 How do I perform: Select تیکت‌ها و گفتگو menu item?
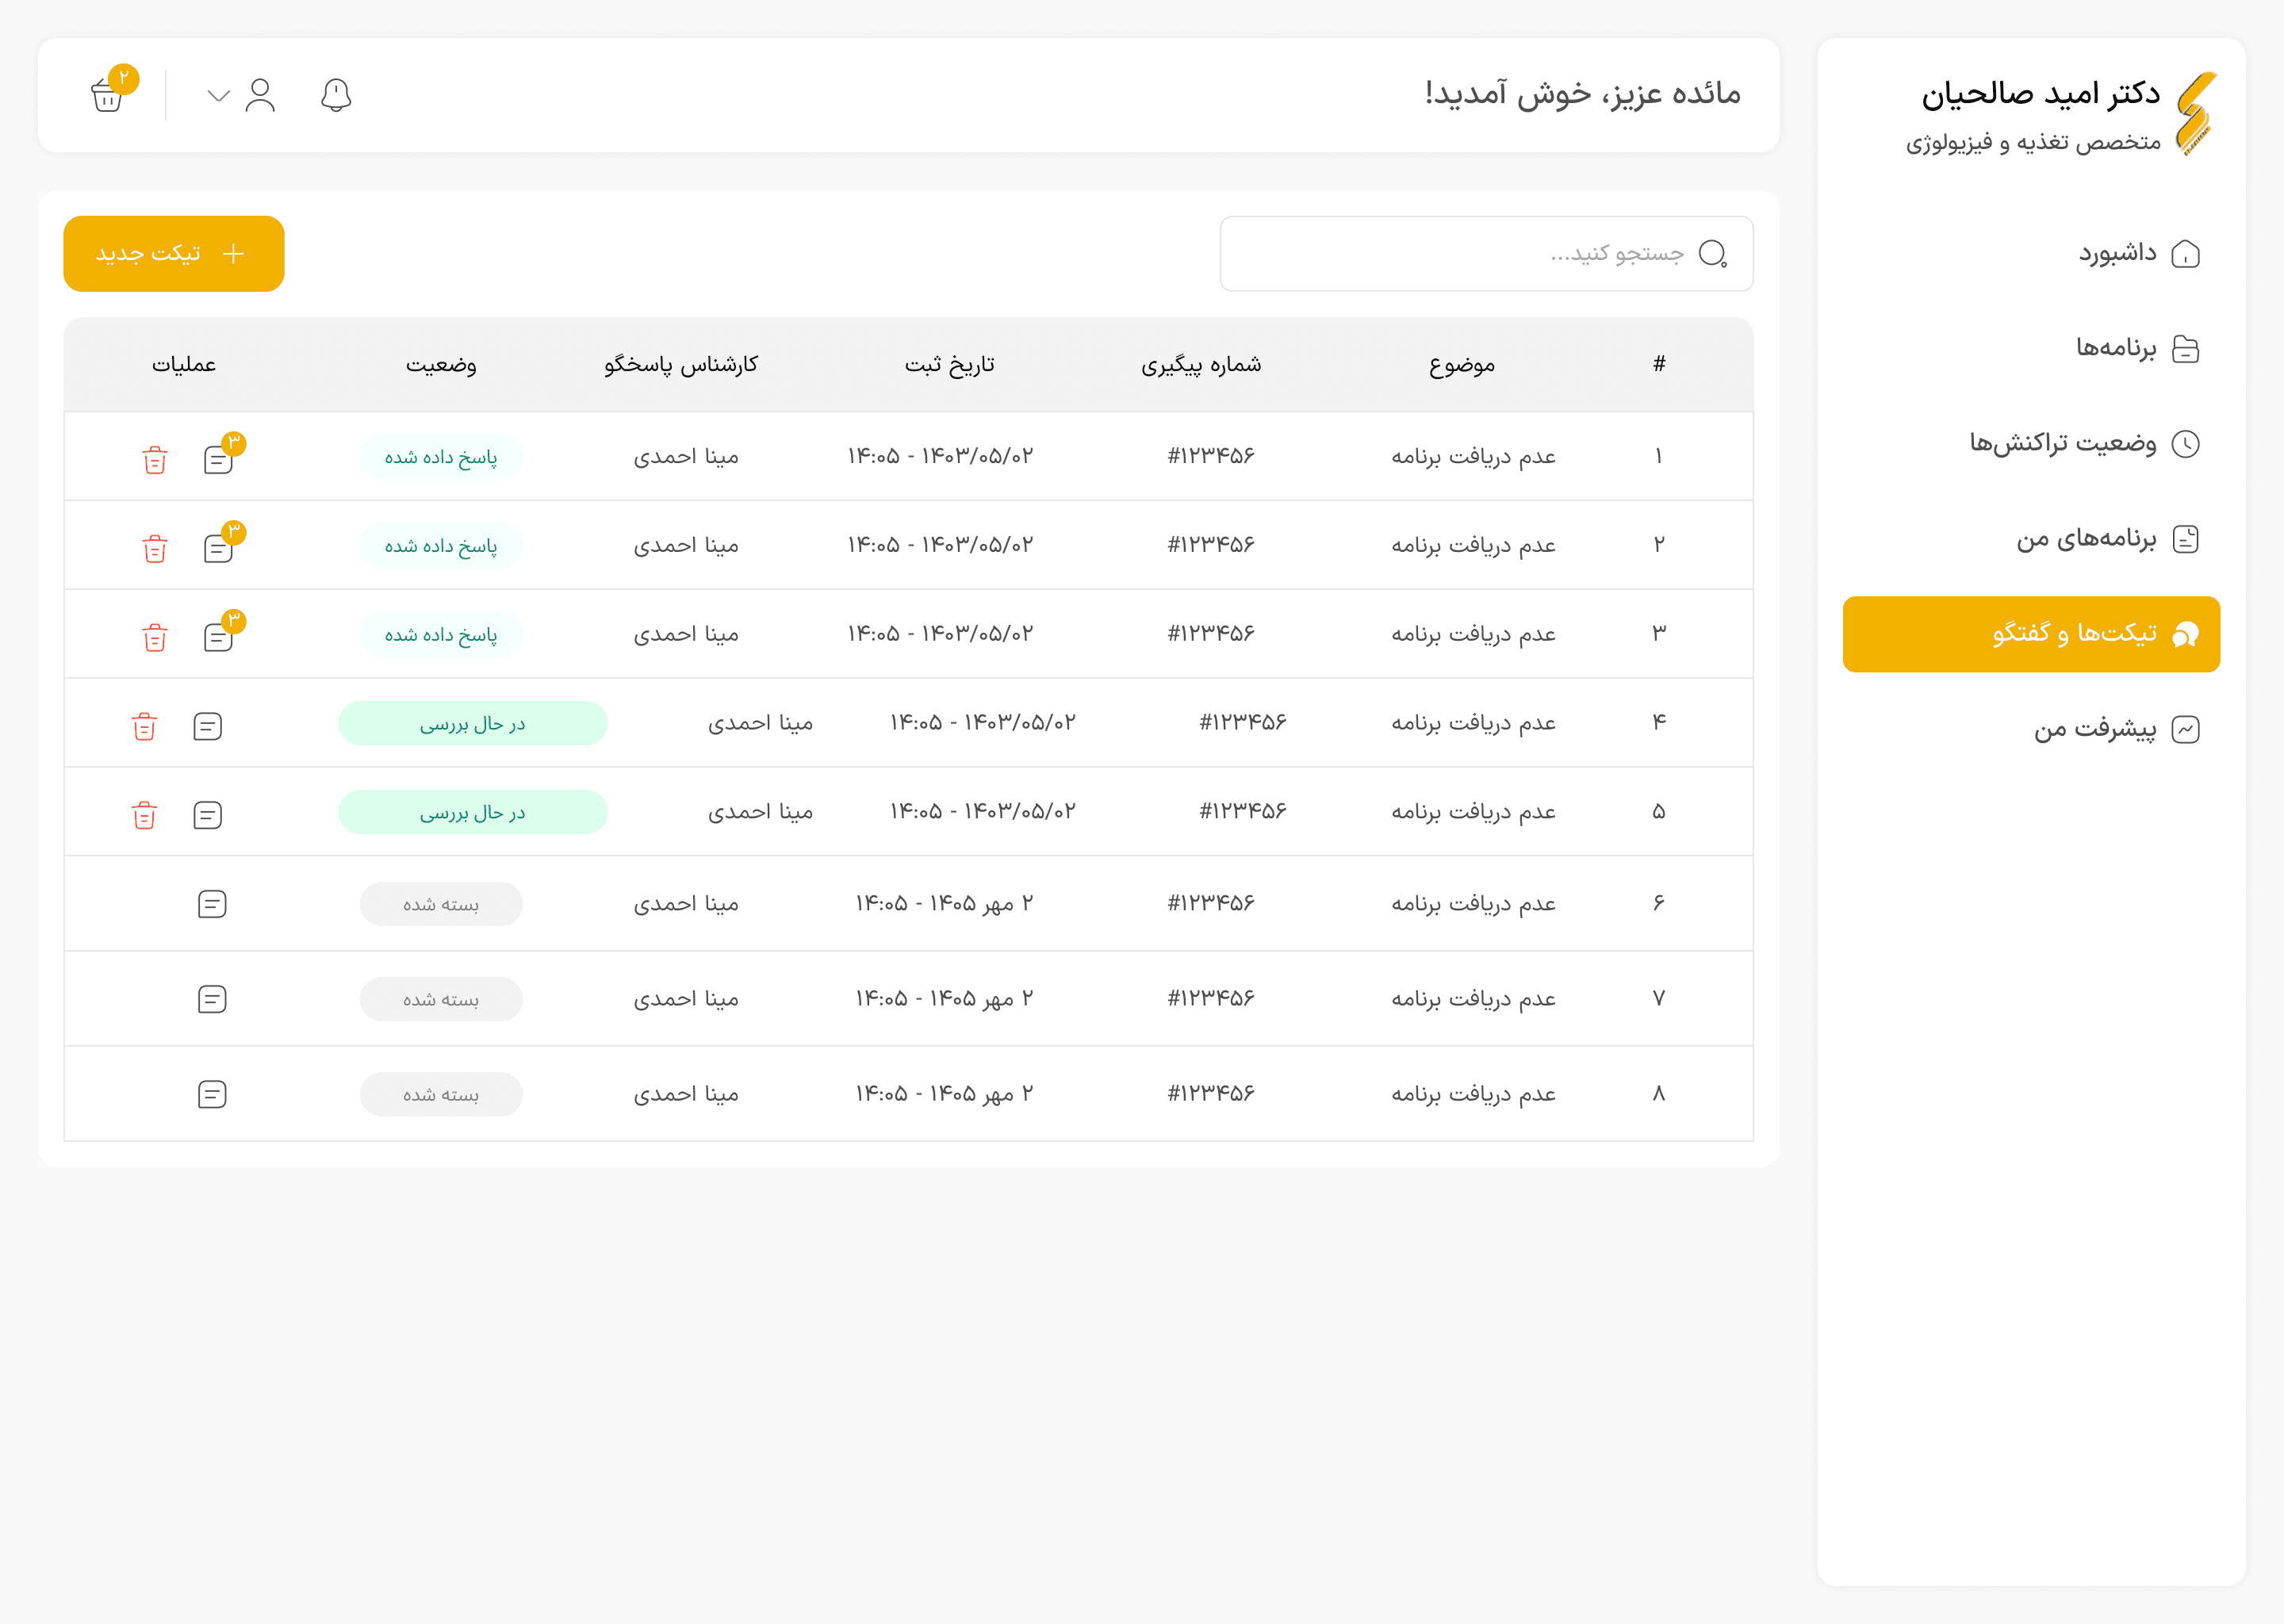point(2031,634)
